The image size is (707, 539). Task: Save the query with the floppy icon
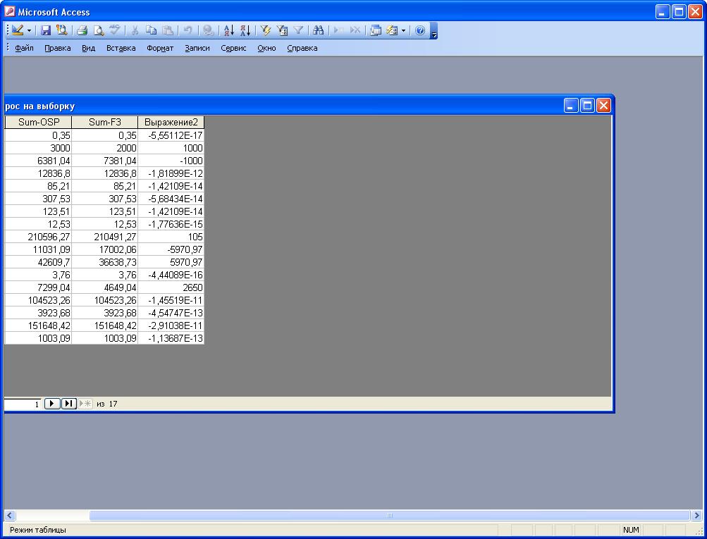46,30
